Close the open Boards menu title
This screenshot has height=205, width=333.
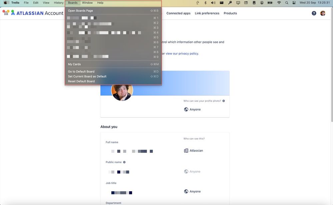tap(73, 3)
